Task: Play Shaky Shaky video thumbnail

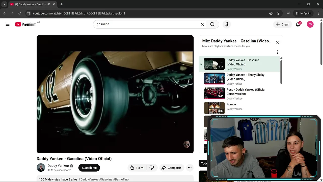Action: pyautogui.click(x=214, y=79)
